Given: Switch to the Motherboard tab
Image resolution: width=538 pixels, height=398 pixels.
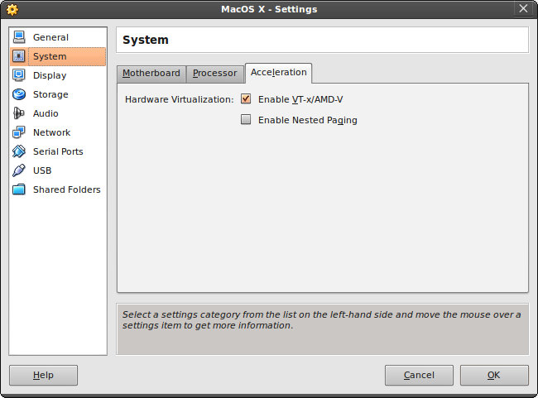Looking at the screenshot, I should click(x=151, y=74).
